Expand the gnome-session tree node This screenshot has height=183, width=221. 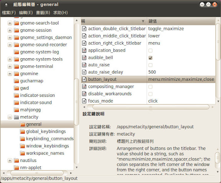pos(10,30)
